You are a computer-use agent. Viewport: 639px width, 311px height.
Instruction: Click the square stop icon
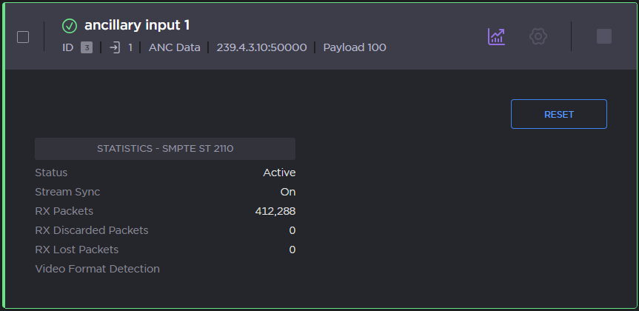coord(604,36)
